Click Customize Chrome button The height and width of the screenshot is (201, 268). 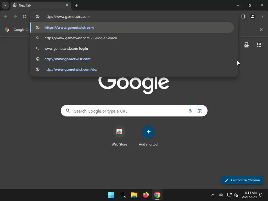(x=242, y=180)
